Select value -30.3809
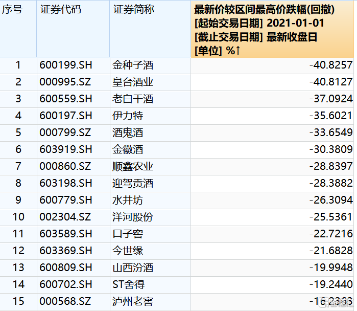 (x=331, y=149)
